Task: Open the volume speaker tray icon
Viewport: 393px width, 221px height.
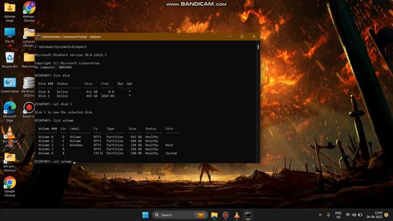Action: (x=354, y=215)
